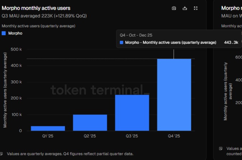242x160 pixels.
Task: Click the '200 k' y-axis label
Action: pos(16,98)
